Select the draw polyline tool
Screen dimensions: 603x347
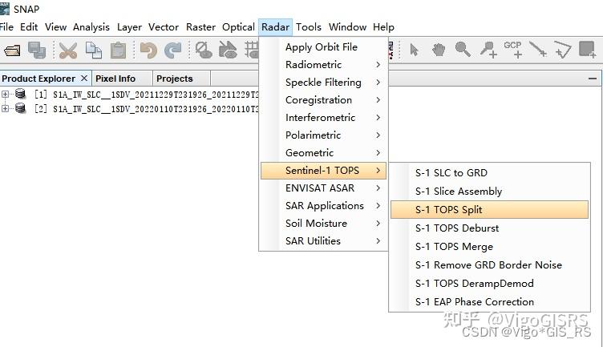pos(537,50)
